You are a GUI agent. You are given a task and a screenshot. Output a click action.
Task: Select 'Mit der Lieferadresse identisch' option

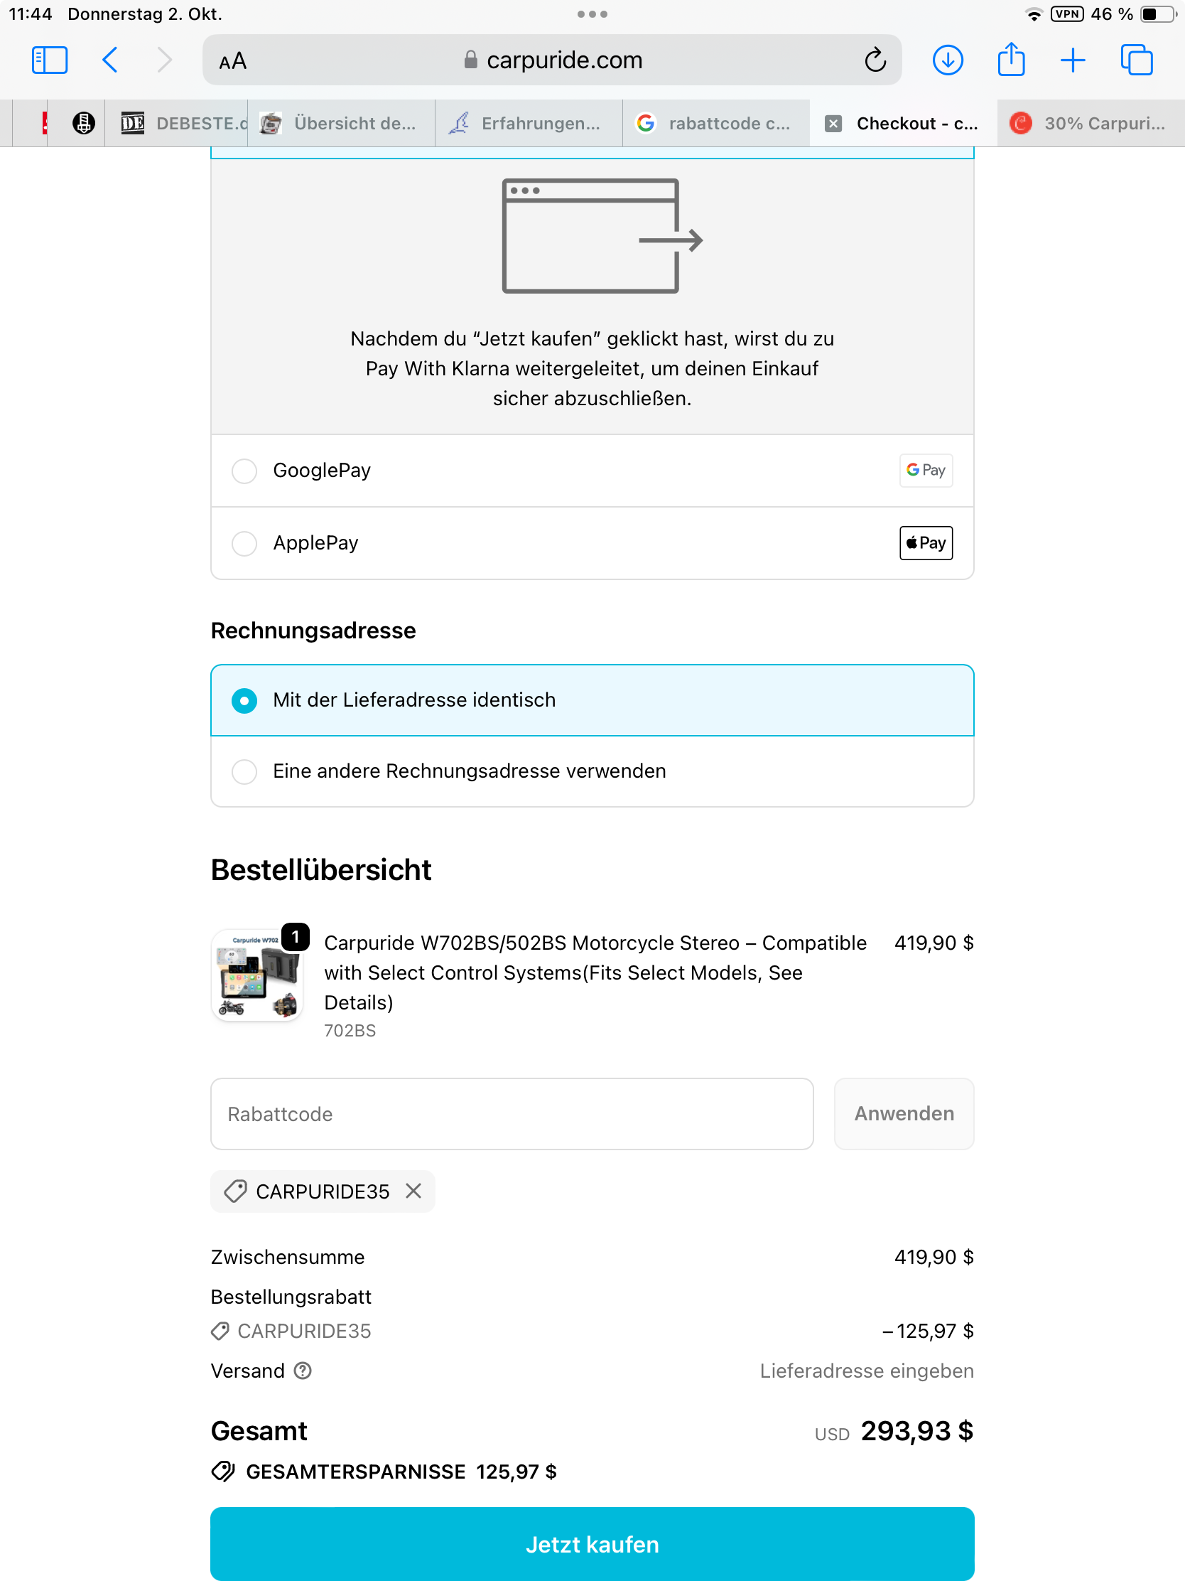click(244, 700)
